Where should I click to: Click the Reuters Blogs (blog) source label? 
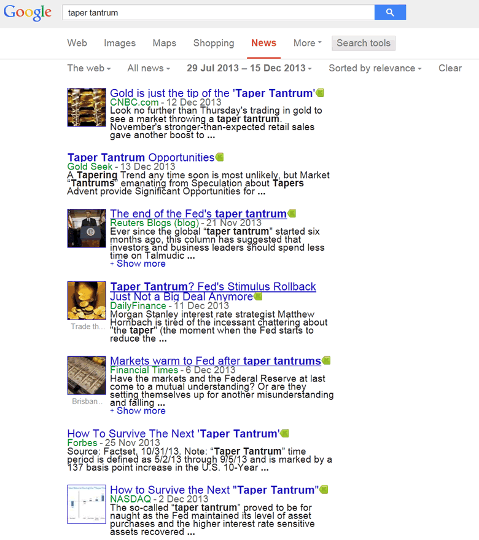point(155,223)
